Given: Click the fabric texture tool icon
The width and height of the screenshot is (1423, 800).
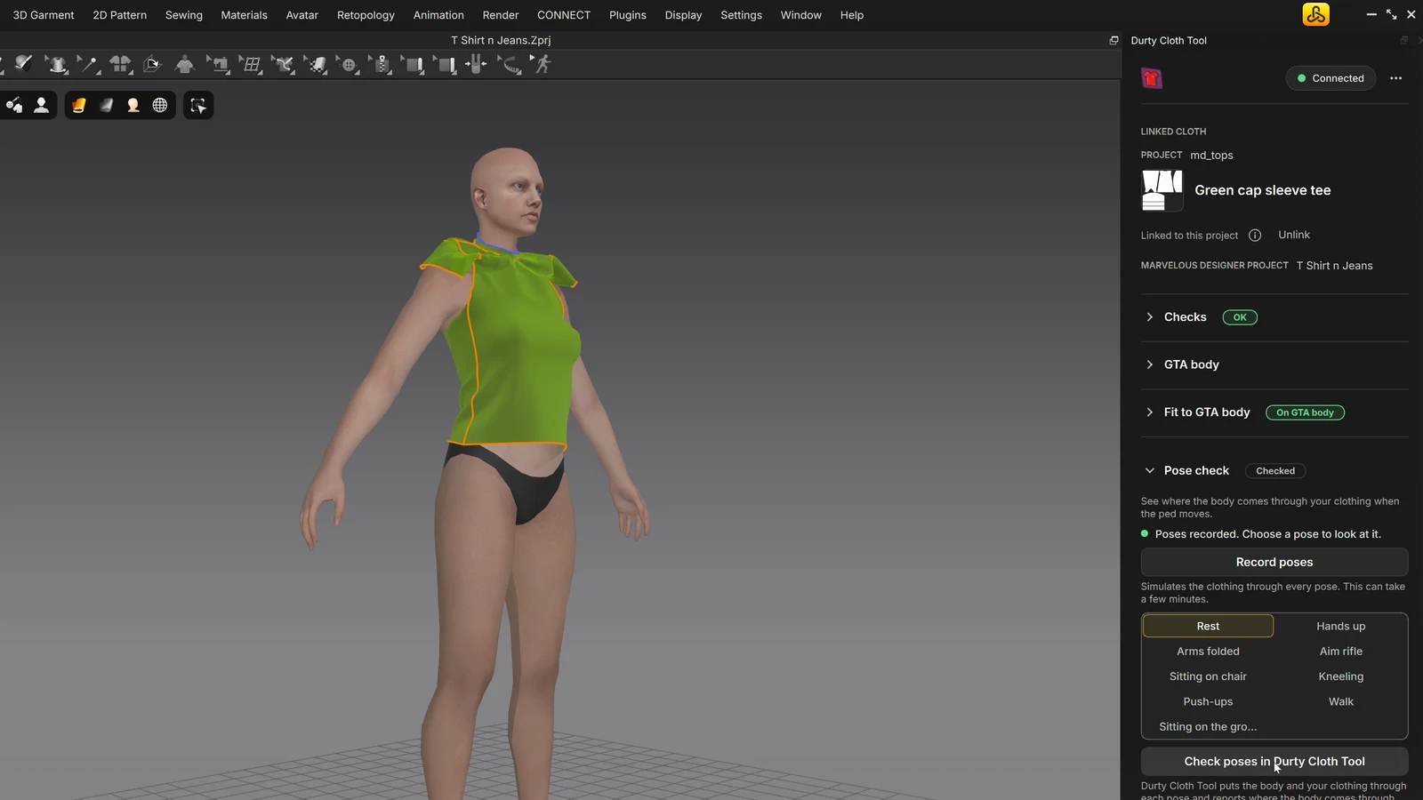Looking at the screenshot, I should pyautogui.click(x=317, y=64).
